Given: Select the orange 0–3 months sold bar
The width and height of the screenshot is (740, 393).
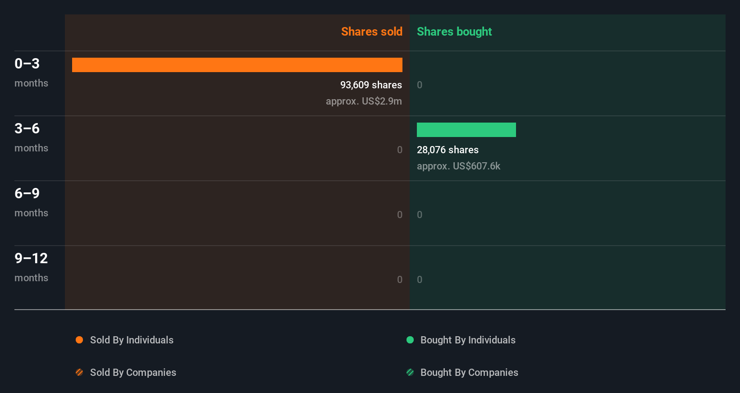Looking at the screenshot, I should [x=237, y=65].
